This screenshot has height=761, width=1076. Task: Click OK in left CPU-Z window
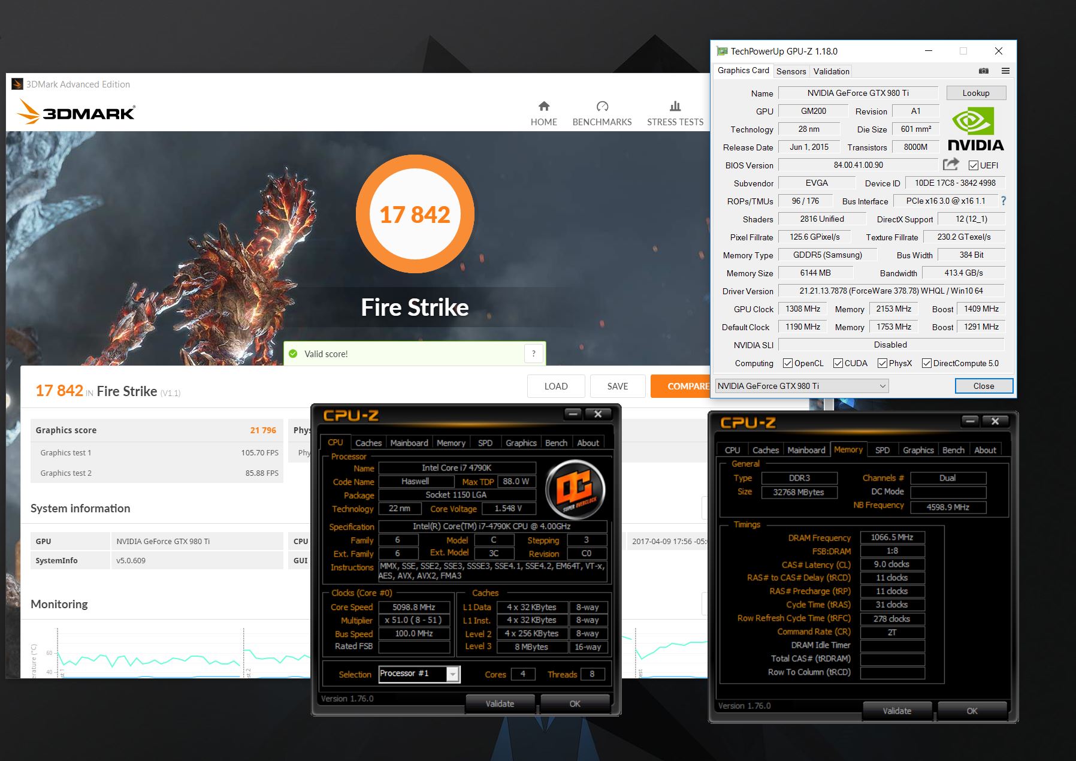click(x=575, y=703)
